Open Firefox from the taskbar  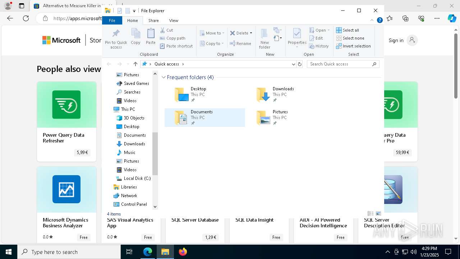point(183,252)
